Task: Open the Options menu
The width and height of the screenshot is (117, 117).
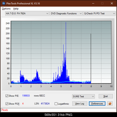Action: pos(6,9)
